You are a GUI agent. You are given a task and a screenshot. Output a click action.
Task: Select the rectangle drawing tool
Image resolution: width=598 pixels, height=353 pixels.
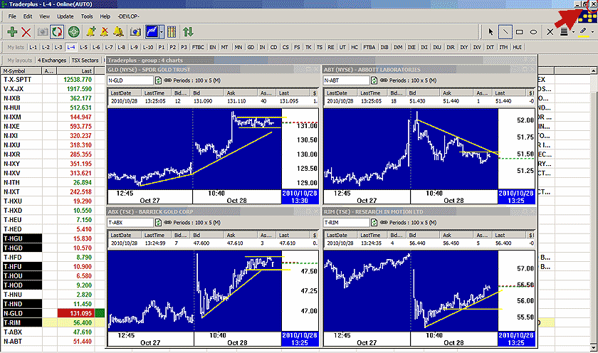520,32
